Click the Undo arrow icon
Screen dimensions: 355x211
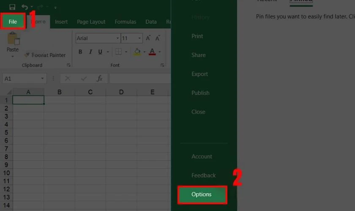(x=25, y=7)
